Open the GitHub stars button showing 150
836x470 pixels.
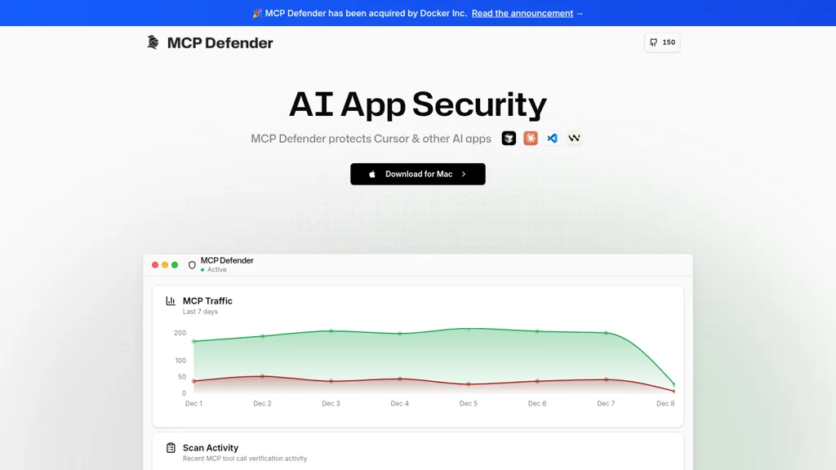tap(662, 42)
